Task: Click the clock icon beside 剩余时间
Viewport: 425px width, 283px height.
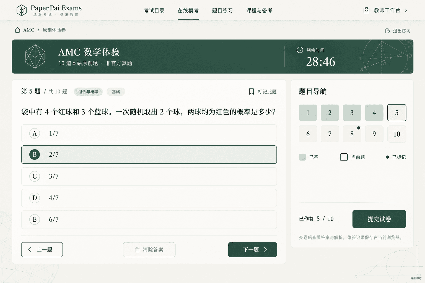Action: pos(300,50)
